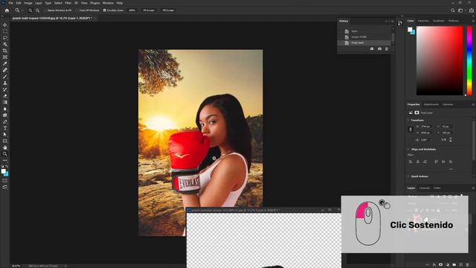Click the hue spectrum slider
476x268 pixels.
tap(469, 61)
